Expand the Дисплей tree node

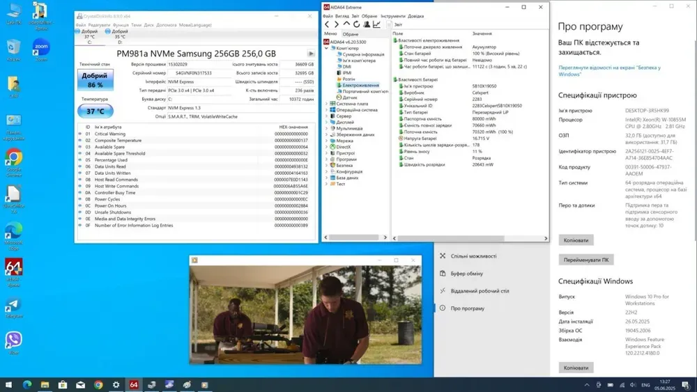[x=326, y=122]
